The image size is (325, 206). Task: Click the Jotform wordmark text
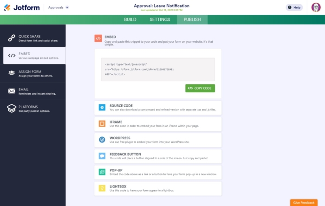point(26,8)
